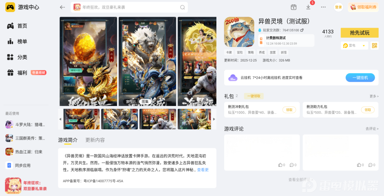Click the 抢先试玩 button

click(359, 33)
